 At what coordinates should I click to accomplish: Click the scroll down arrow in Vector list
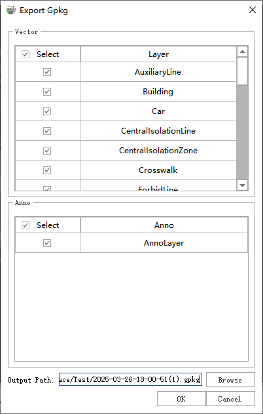tap(242, 185)
